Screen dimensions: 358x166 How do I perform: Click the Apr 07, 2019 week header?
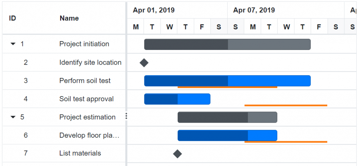tap(254, 10)
